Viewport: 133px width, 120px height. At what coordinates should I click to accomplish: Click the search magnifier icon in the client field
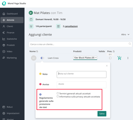click(130, 44)
